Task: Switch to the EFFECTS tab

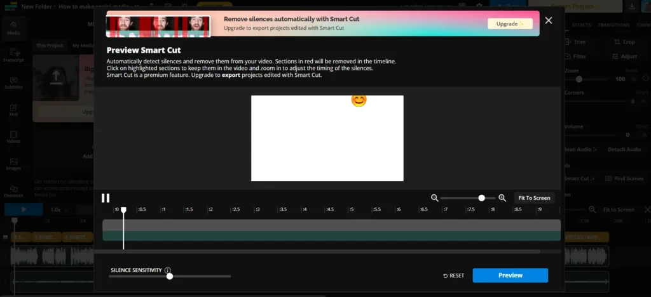Action: pos(581,25)
